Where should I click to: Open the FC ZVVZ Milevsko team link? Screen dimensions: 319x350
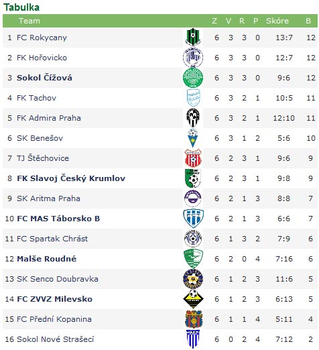pyautogui.click(x=55, y=299)
